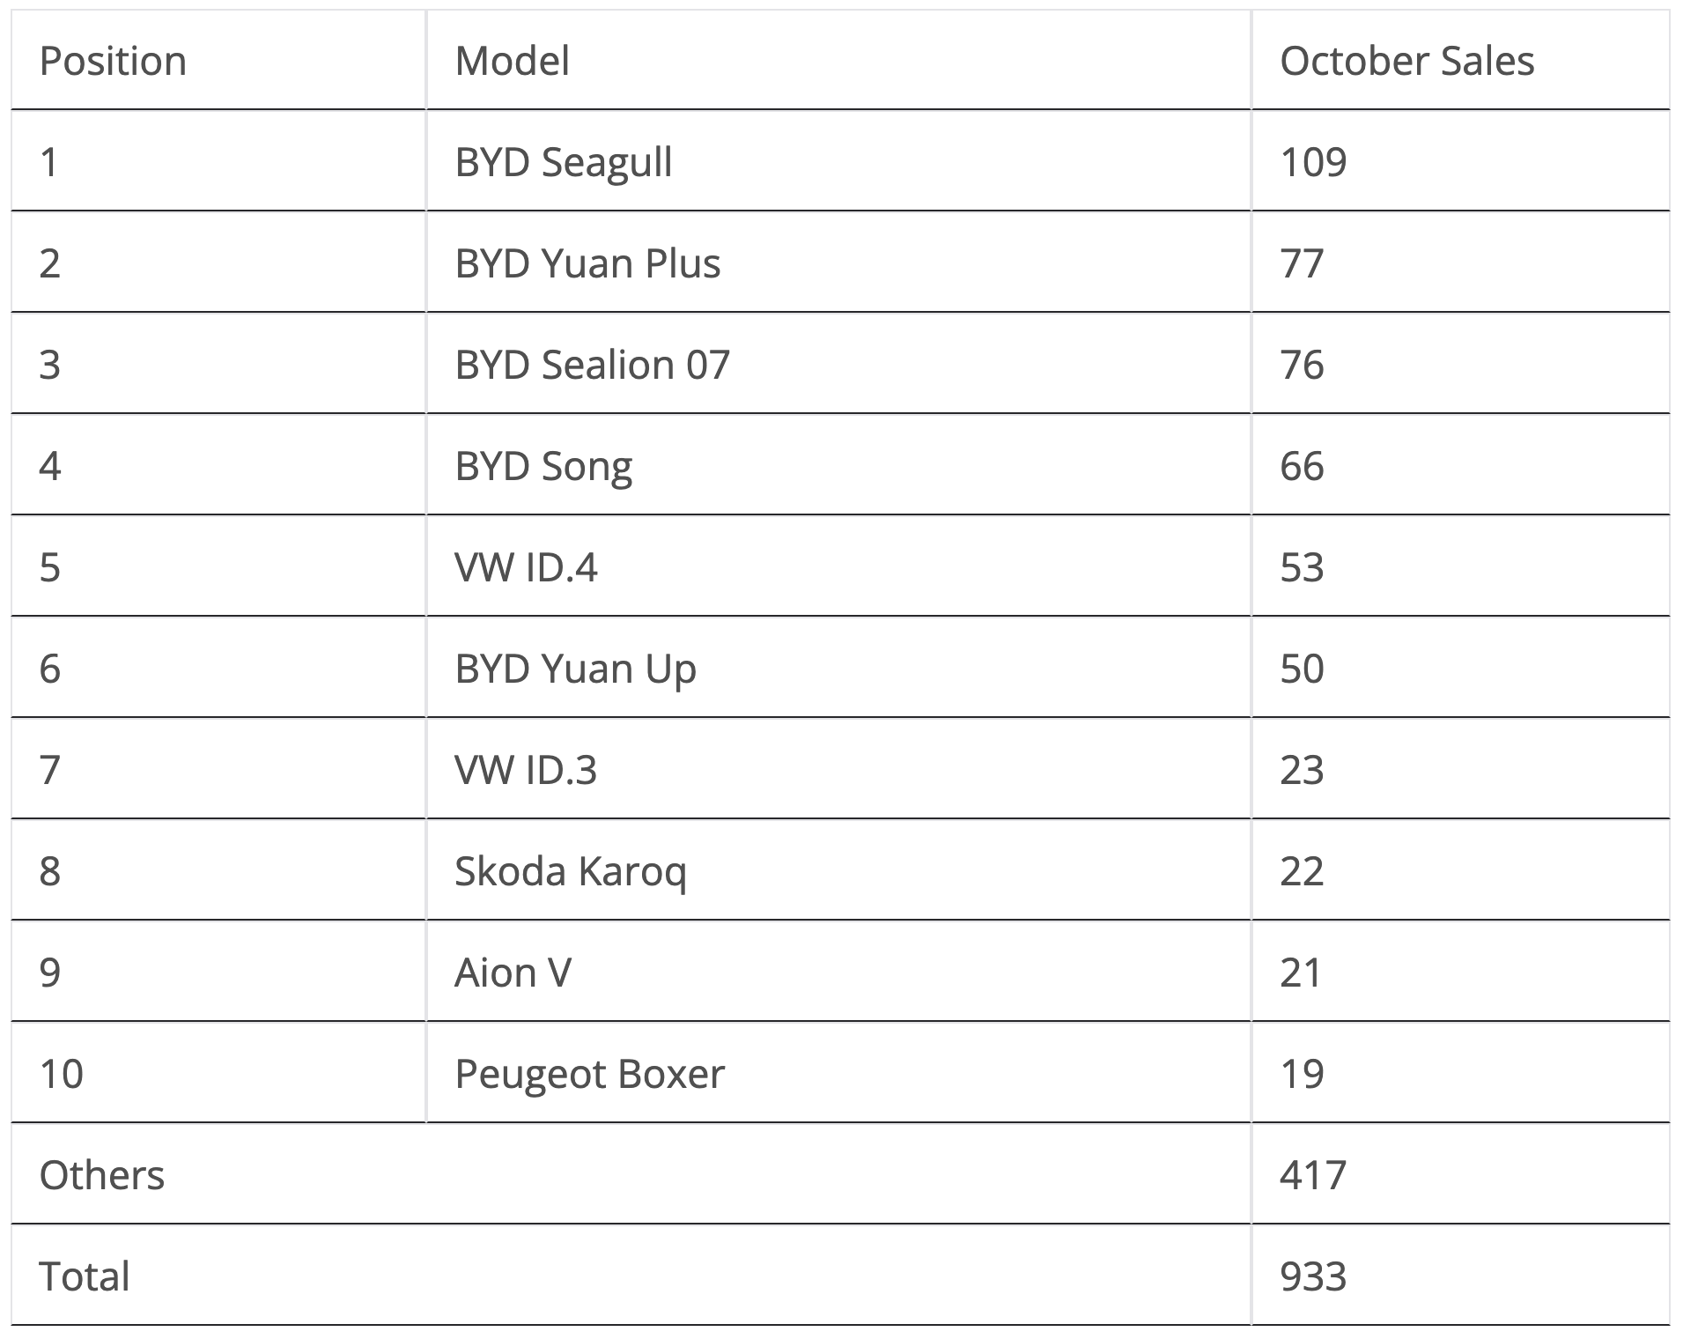Select the VW ID.3 cell
This screenshot has height=1339, width=1683.
(x=526, y=770)
